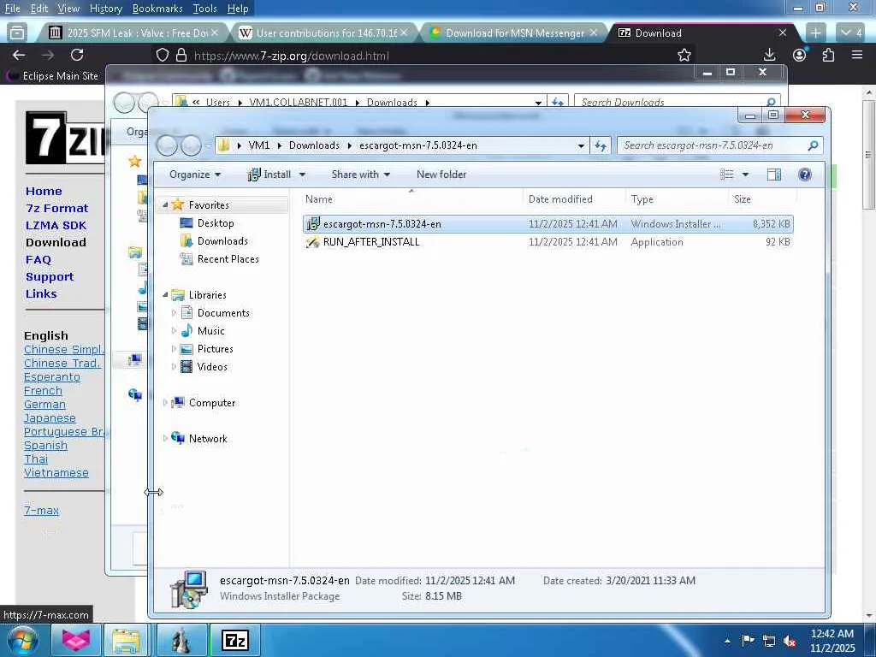Click the muted volume tray icon

click(x=790, y=641)
